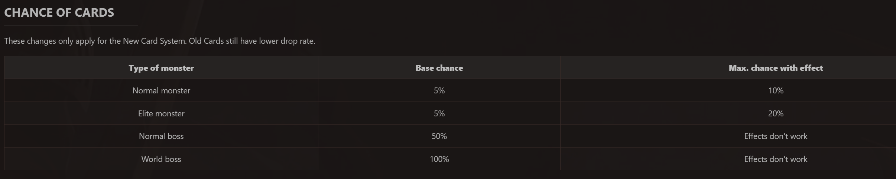Select the "Max. chance with effect" header

pos(776,68)
